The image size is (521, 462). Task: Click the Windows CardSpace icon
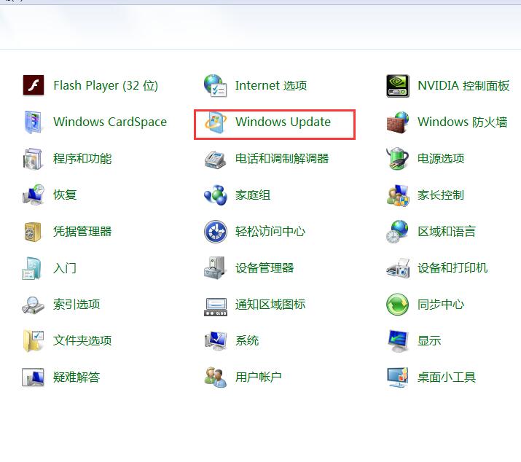pos(33,122)
